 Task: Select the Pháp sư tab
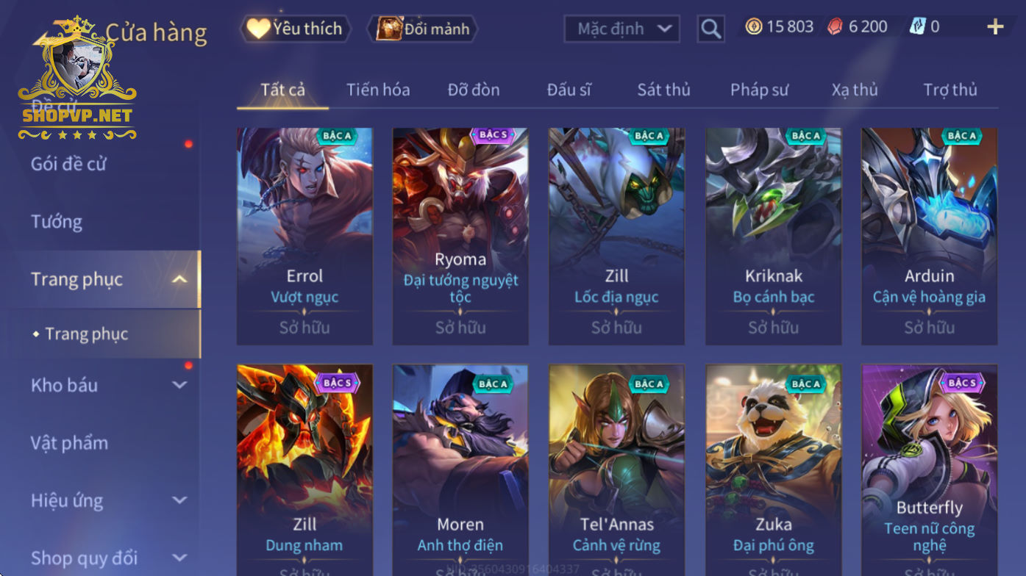[x=759, y=90]
